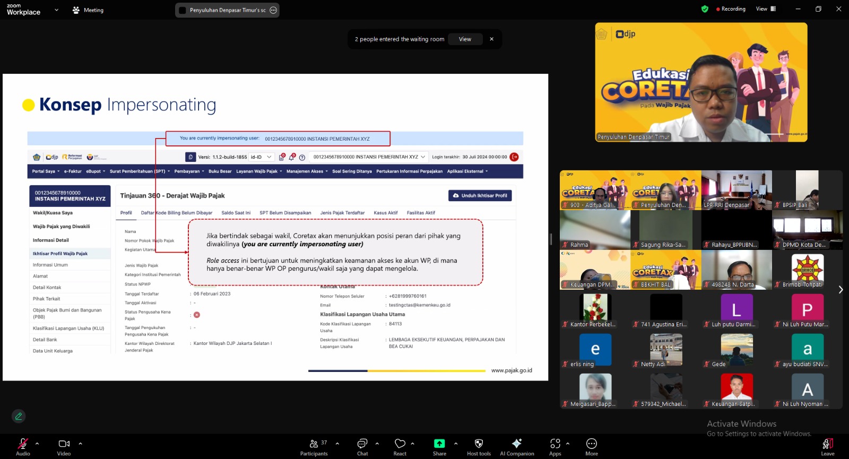Launch AI Companion sparkle icon
The height and width of the screenshot is (459, 849).
point(517,444)
